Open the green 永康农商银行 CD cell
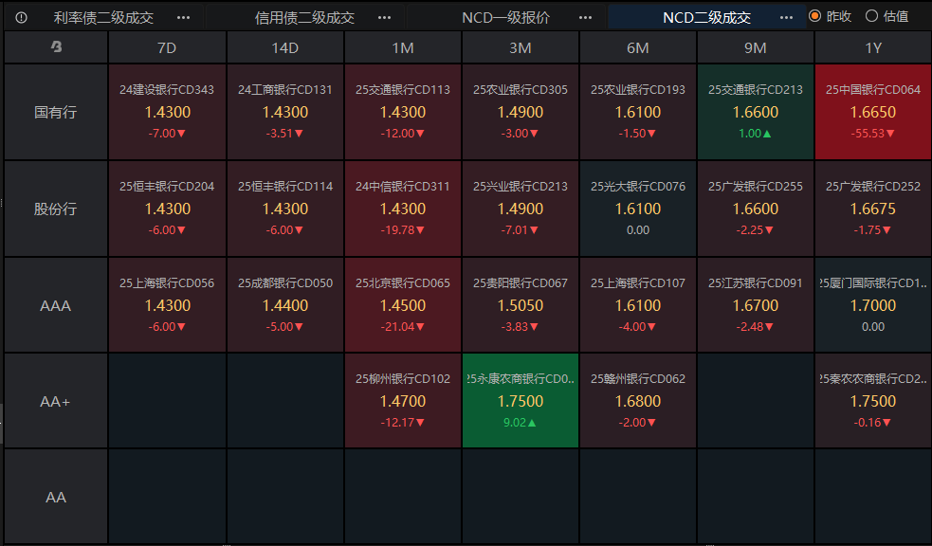 coord(521,401)
